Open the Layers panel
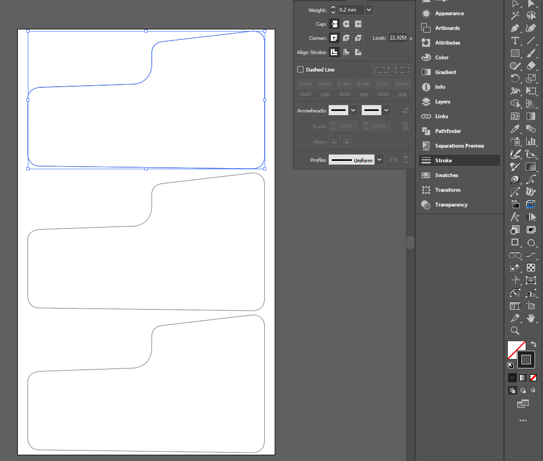 tap(442, 101)
